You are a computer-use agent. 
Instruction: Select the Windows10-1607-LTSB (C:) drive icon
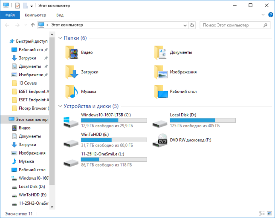71,122
